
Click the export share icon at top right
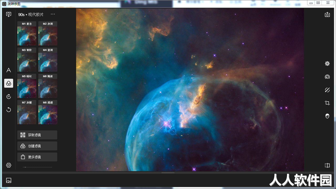(327, 14)
